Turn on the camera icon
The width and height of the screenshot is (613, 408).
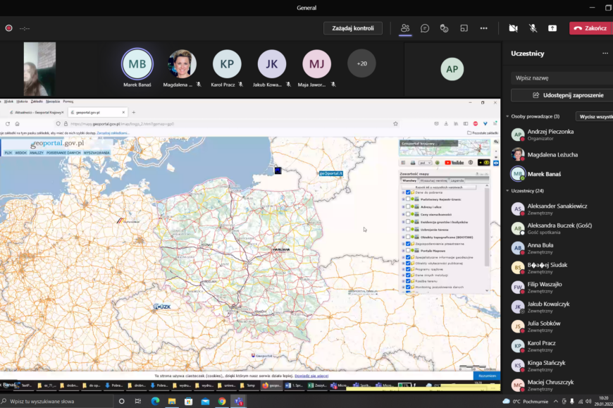click(x=514, y=28)
